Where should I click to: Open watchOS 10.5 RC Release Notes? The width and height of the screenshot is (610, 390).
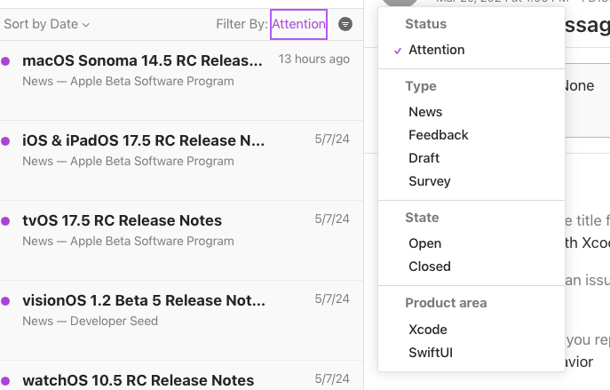coord(181,376)
